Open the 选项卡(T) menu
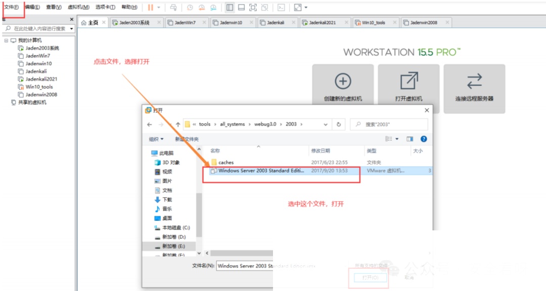The width and height of the screenshot is (546, 291). tap(105, 7)
